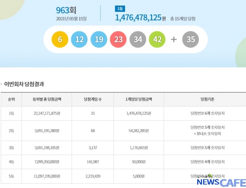Image resolution: width=246 pixels, height=188 pixels.
Task: Click the gray number 34 ball
Action: tap(138, 39)
